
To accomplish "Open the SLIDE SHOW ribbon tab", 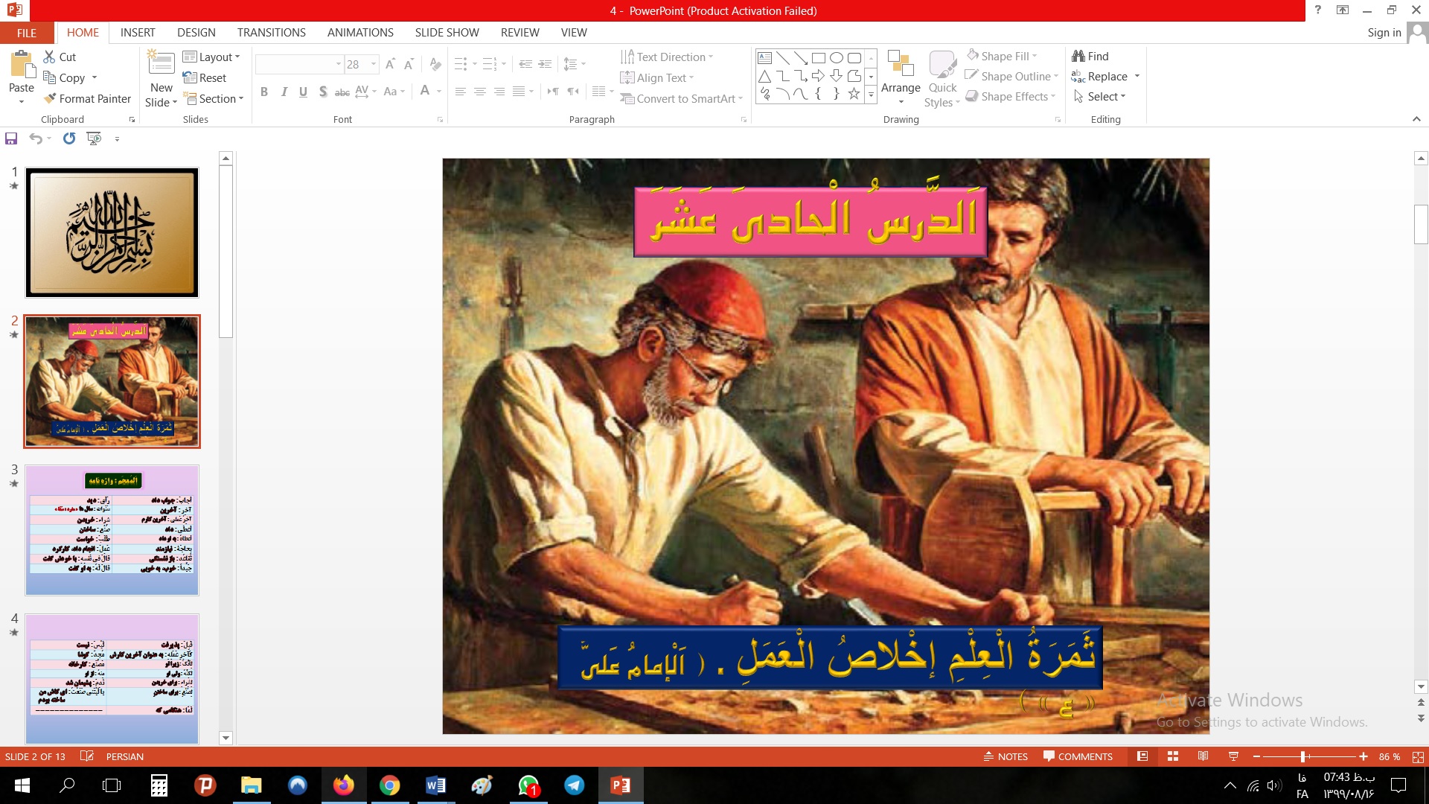I will [447, 33].
